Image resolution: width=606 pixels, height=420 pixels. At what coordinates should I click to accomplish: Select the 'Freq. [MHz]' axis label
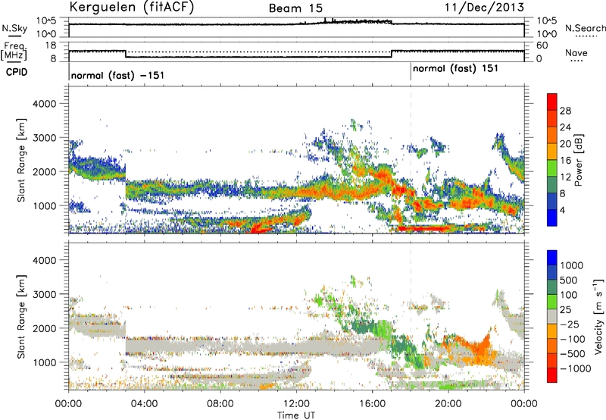click(x=14, y=52)
